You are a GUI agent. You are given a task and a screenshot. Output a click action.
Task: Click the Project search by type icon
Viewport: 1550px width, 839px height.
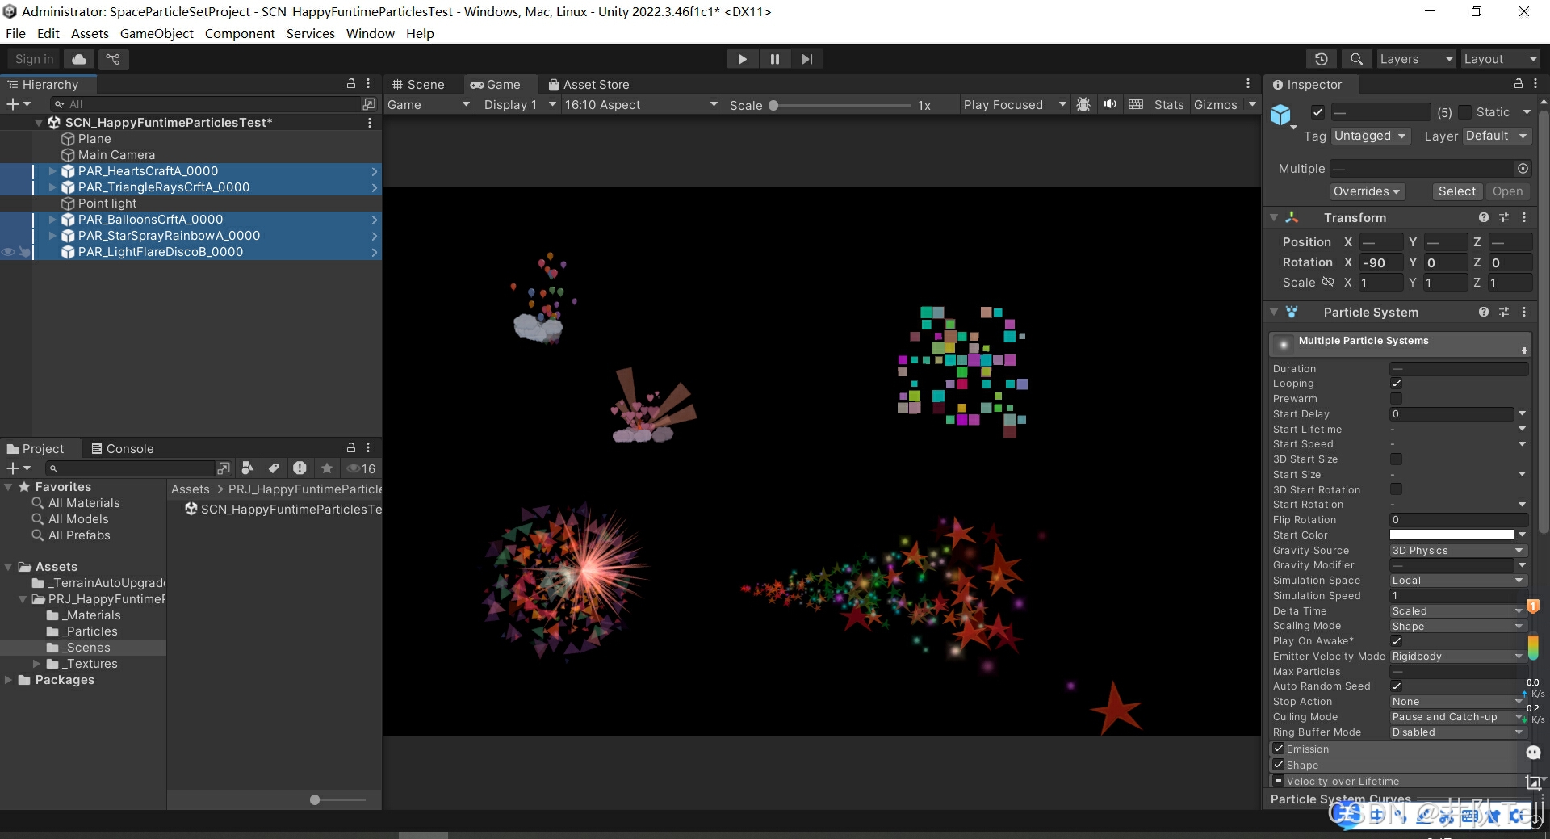coord(248,468)
